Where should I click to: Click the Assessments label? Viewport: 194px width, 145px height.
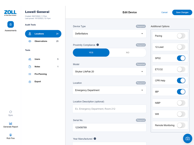coord(11,30)
